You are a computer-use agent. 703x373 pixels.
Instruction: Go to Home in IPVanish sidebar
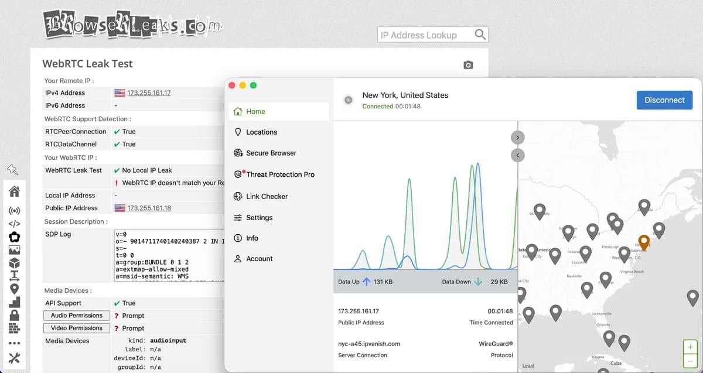[x=279, y=111]
